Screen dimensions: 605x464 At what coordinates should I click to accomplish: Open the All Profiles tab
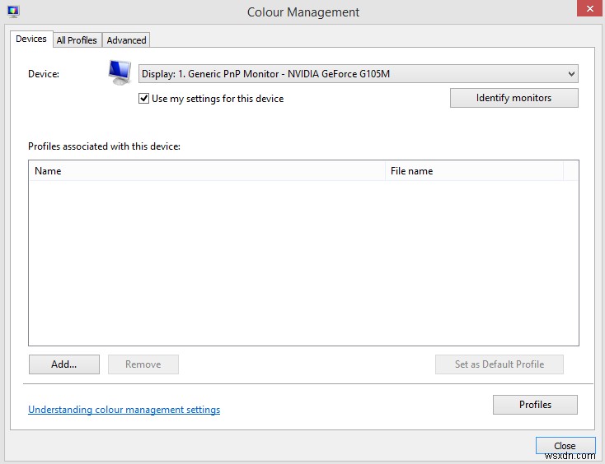[77, 39]
